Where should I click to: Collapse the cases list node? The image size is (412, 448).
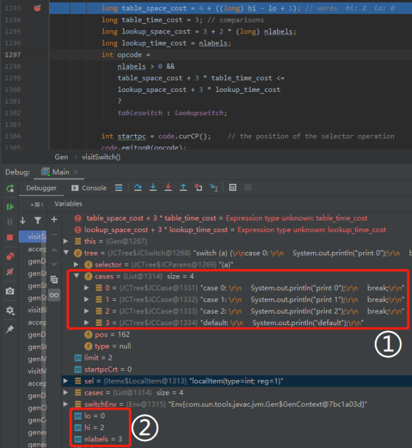pos(78,276)
